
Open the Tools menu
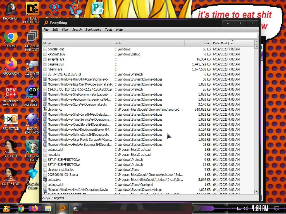[109, 30]
